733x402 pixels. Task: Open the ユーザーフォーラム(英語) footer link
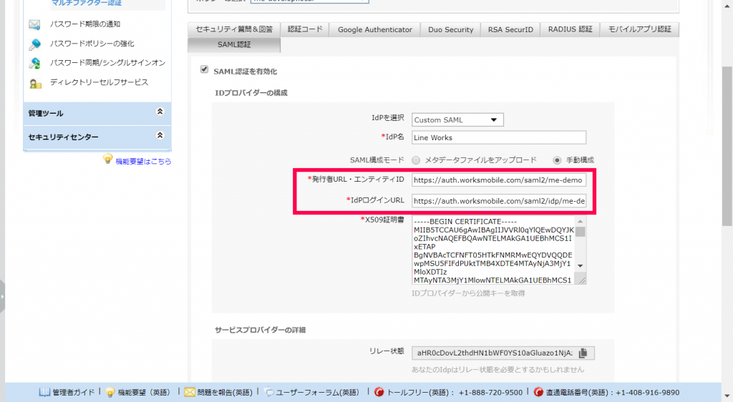317,393
